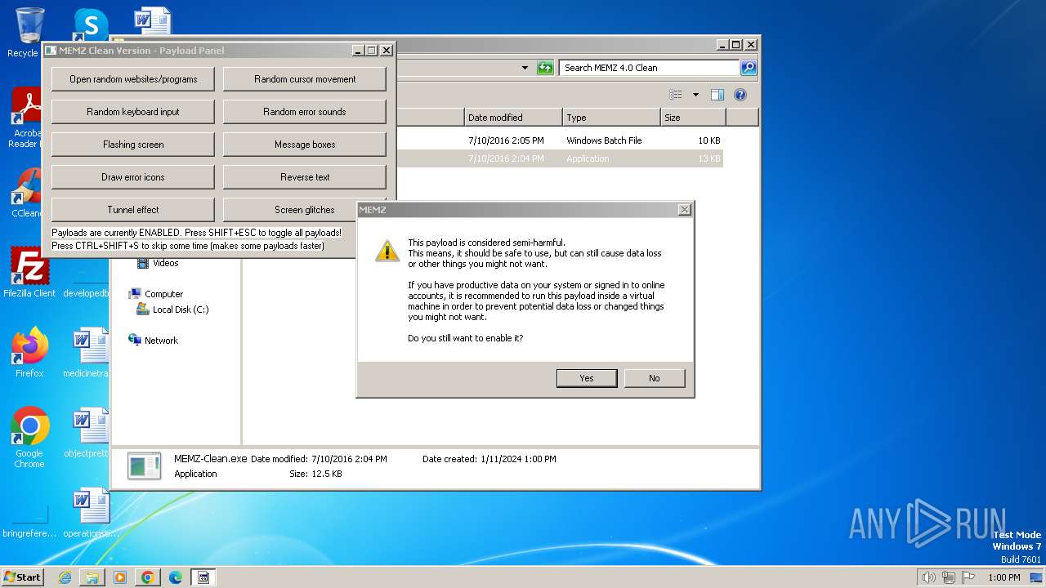Toggle 'Open random websites/programs' payload
This screenshot has height=588, width=1046.
133,79
